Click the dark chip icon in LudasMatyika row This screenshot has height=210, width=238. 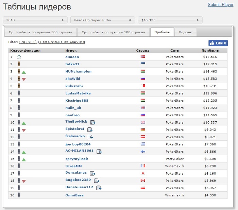(x=19, y=93)
